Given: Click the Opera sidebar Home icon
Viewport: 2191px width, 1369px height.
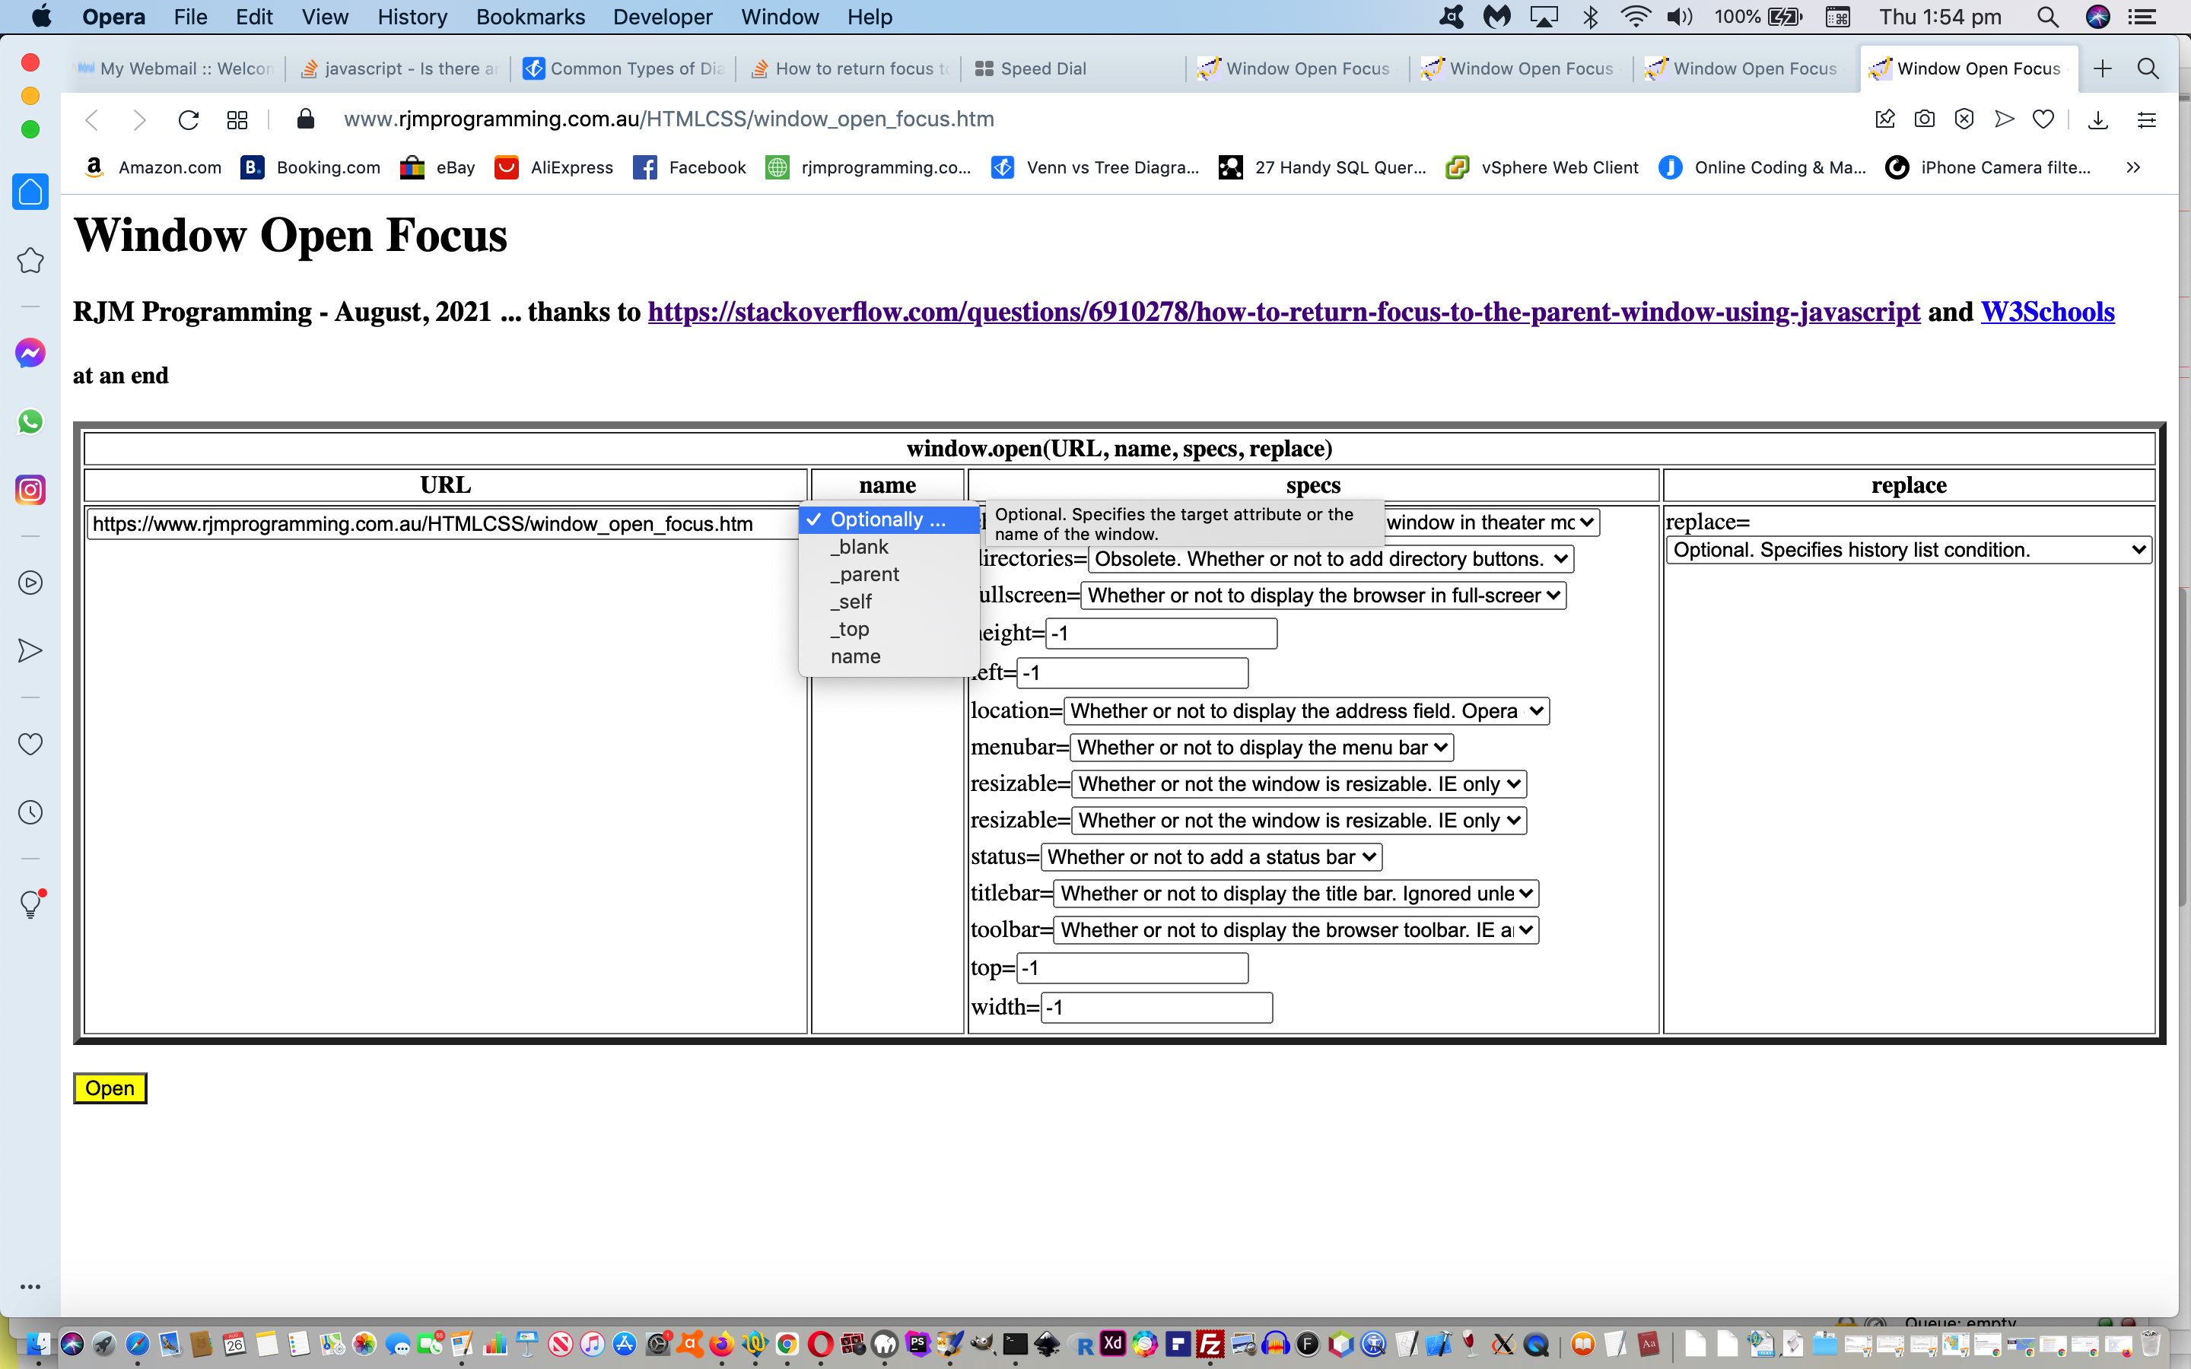Looking at the screenshot, I should 30,191.
